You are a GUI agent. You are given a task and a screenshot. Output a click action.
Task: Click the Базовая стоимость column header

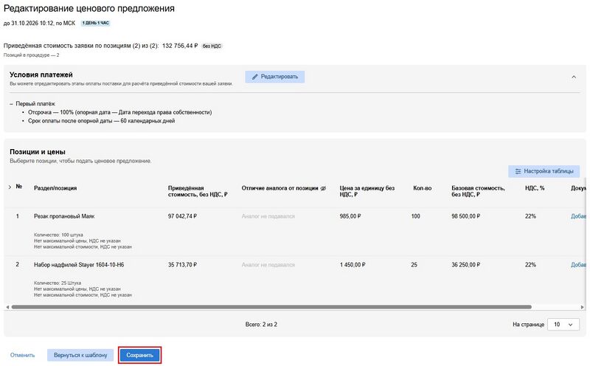click(478, 191)
